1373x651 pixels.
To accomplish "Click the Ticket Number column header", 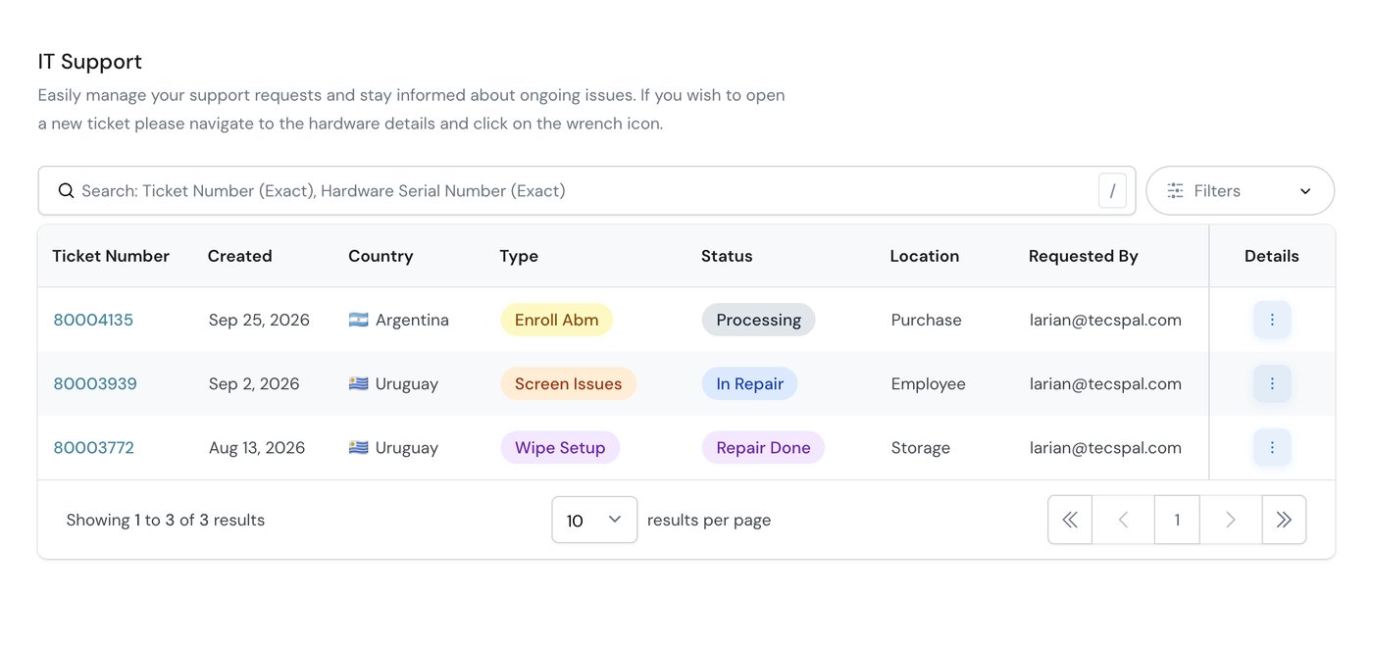I will pos(111,256).
